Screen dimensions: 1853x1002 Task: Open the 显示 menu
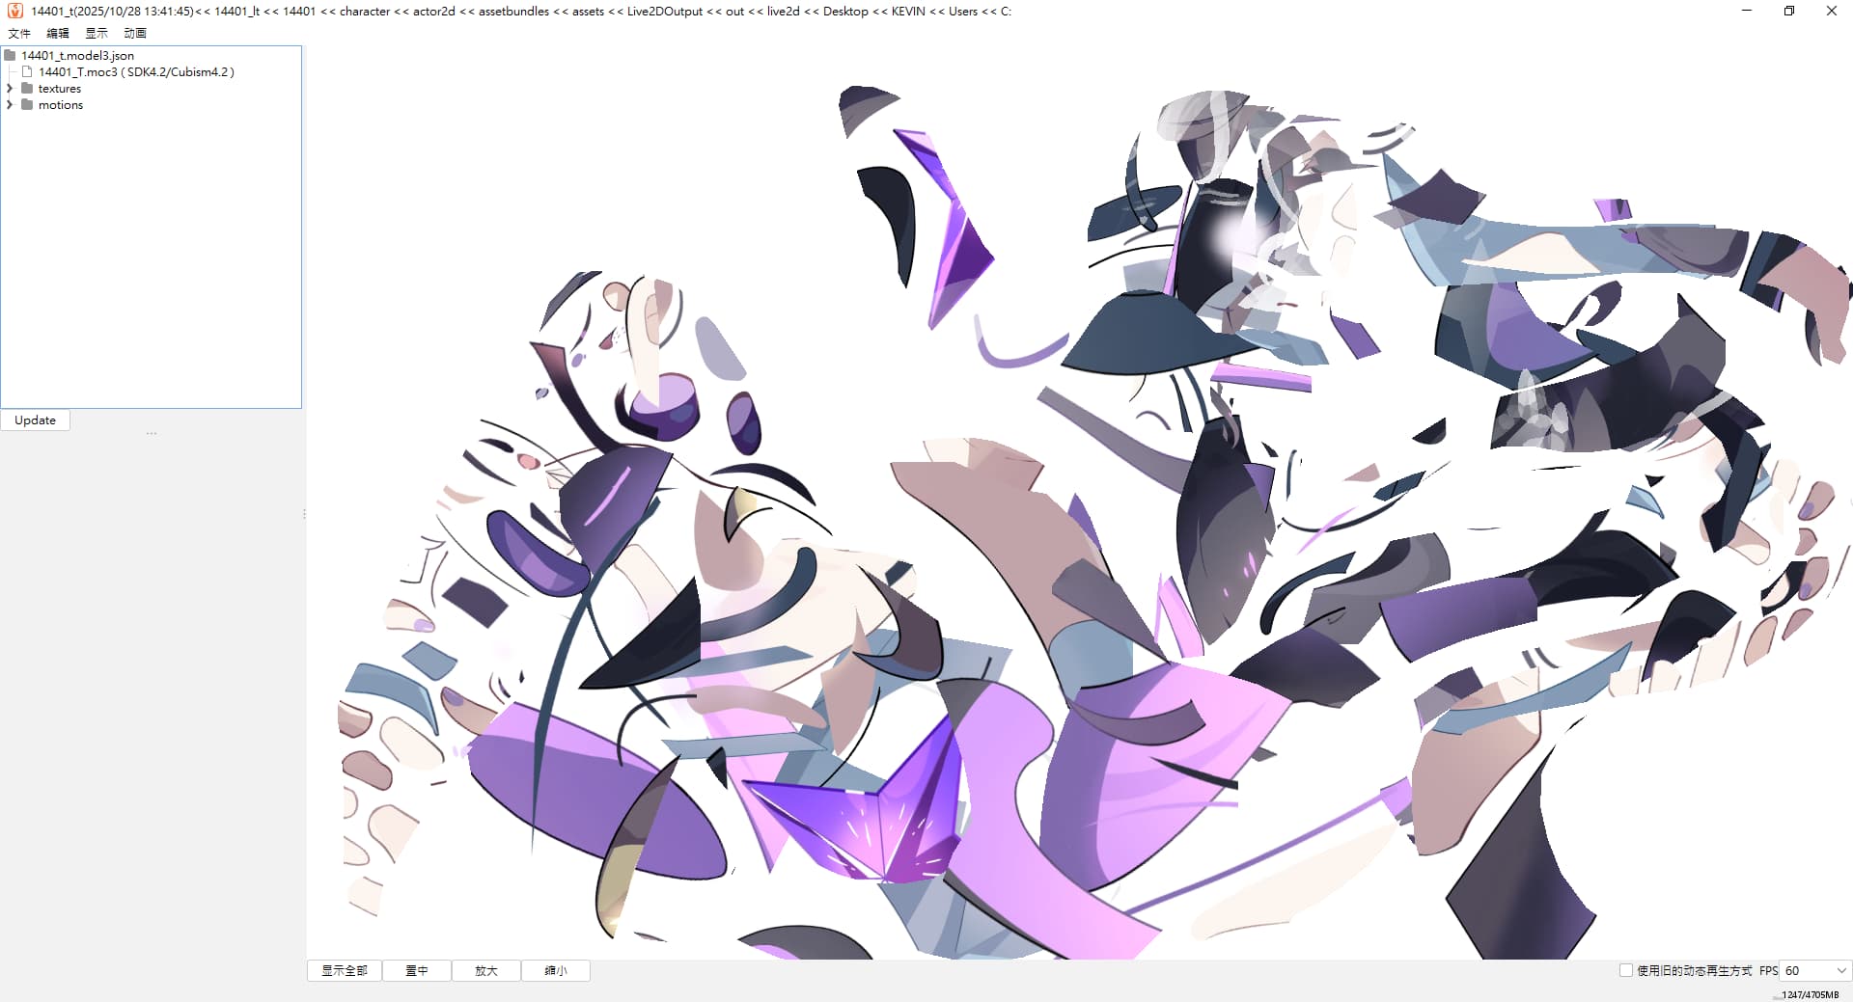point(97,33)
